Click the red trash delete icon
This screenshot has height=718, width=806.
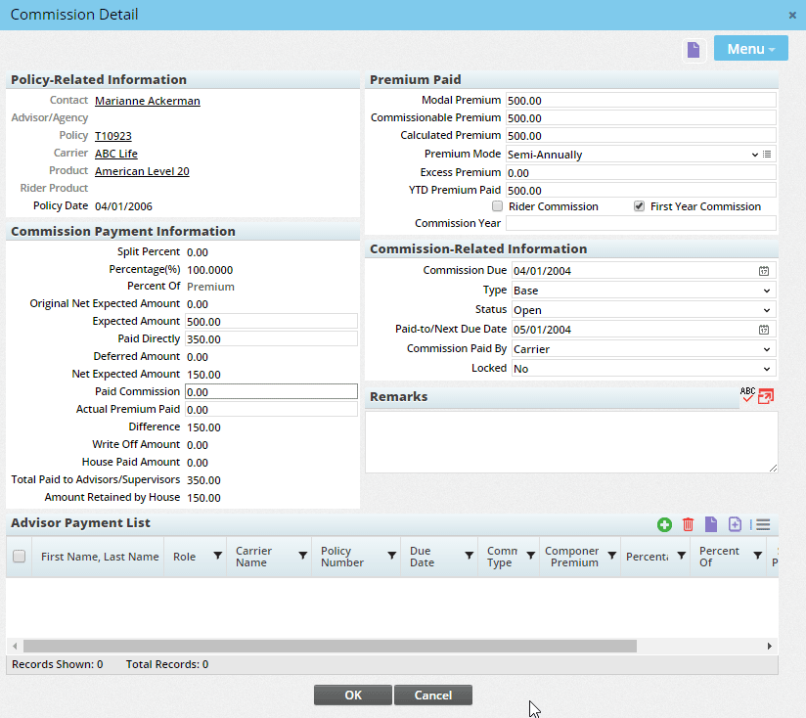click(688, 525)
